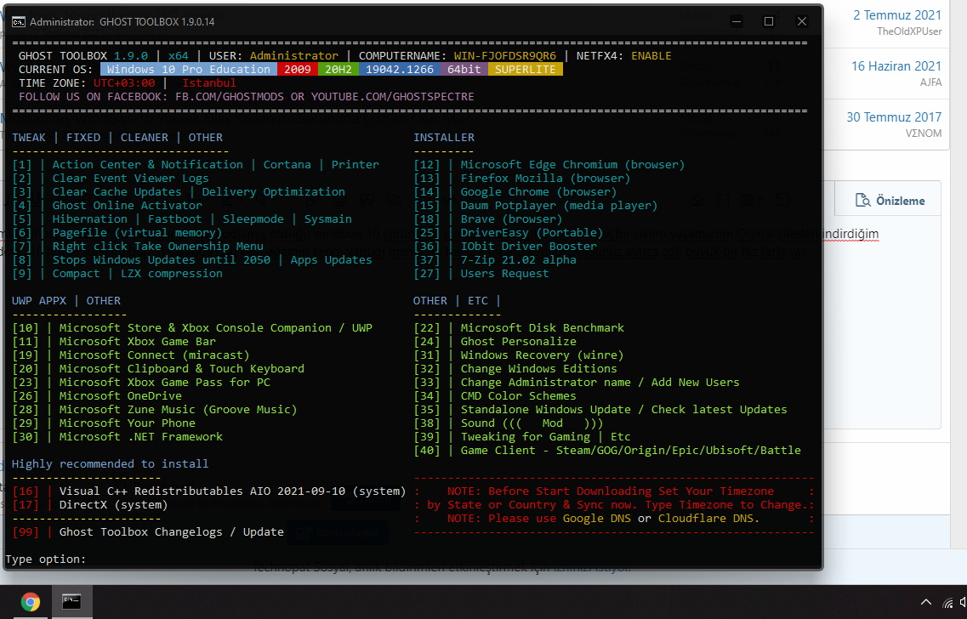
Task: Click option [35] Standalone Windows Update
Action: 600,409
